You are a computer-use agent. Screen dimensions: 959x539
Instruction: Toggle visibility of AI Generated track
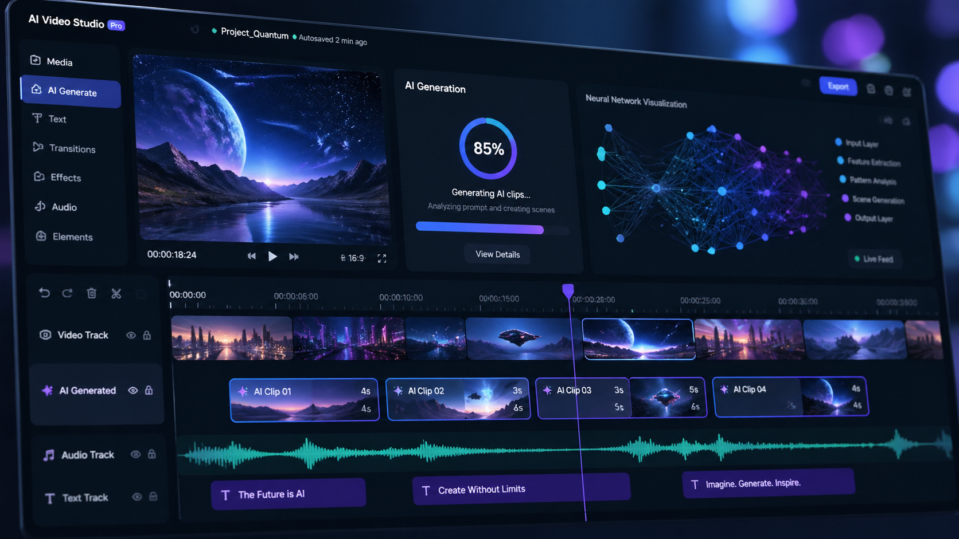[x=132, y=390]
